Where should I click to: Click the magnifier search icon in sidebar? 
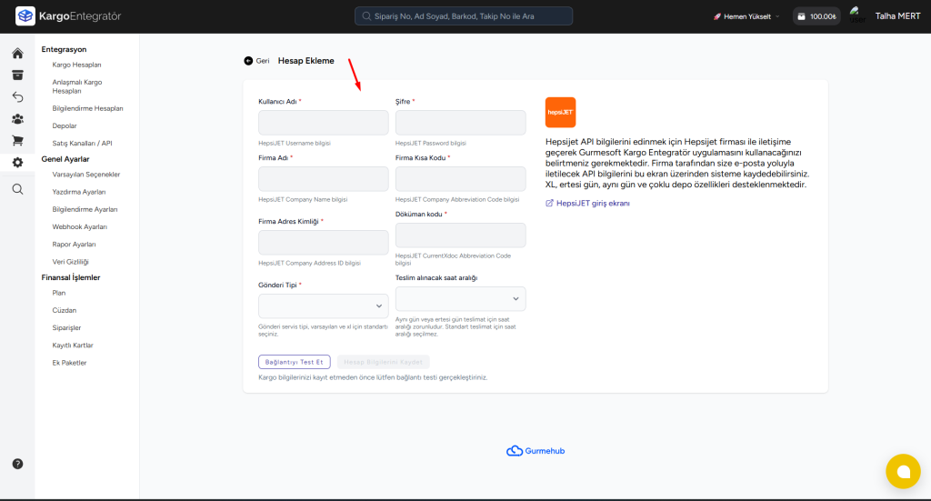pyautogui.click(x=17, y=189)
